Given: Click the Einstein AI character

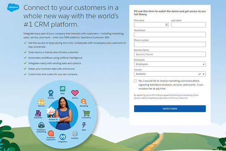Looking at the screenshot, I should (x=51, y=112).
